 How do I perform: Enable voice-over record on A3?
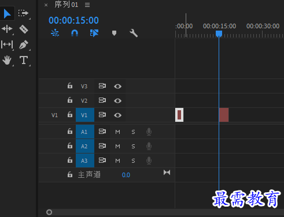pos(149,161)
